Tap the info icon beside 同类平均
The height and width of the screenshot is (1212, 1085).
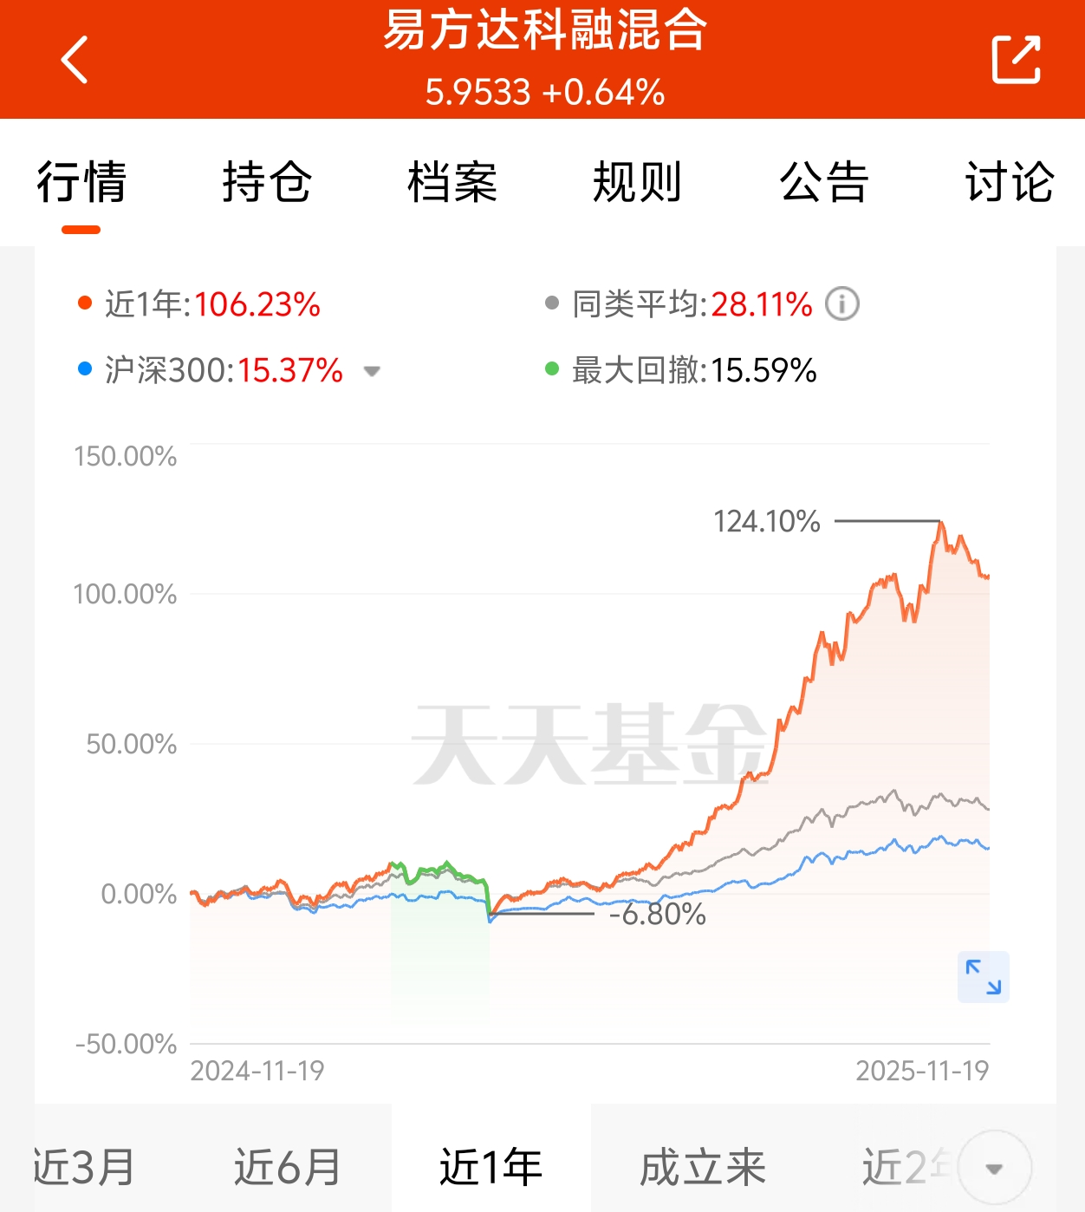pyautogui.click(x=841, y=304)
